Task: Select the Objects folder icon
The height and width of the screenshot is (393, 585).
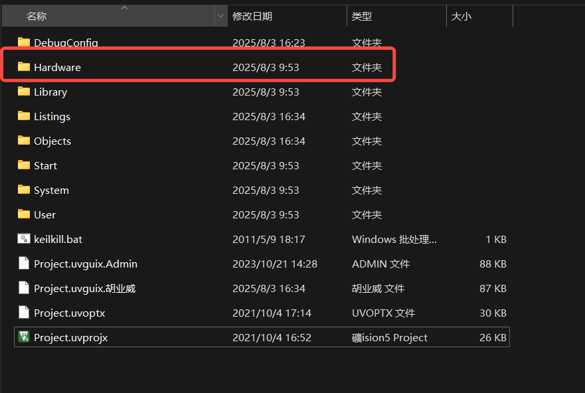Action: (x=24, y=141)
